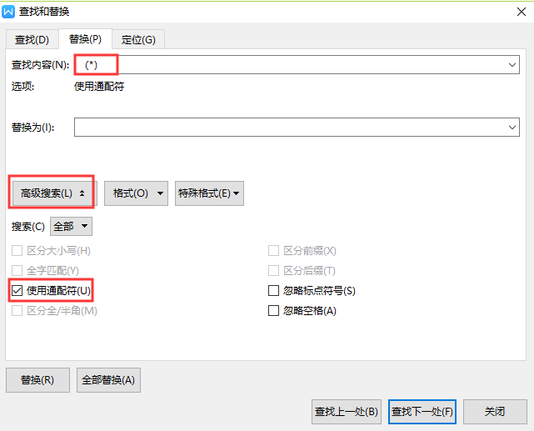
Task: Open the 格式(O) dropdown menu
Action: click(137, 193)
